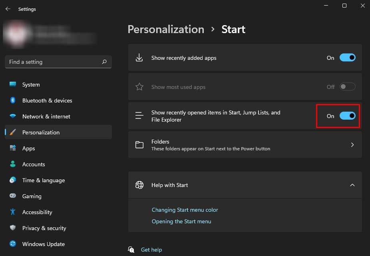This screenshot has width=370, height=256.
Task: Click the Privacy & security shield icon
Action: (13, 228)
